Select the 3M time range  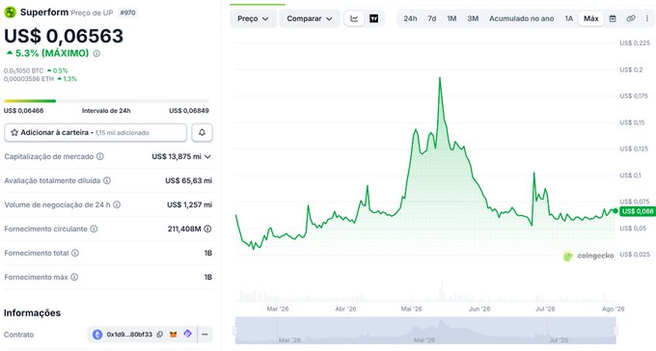point(473,18)
